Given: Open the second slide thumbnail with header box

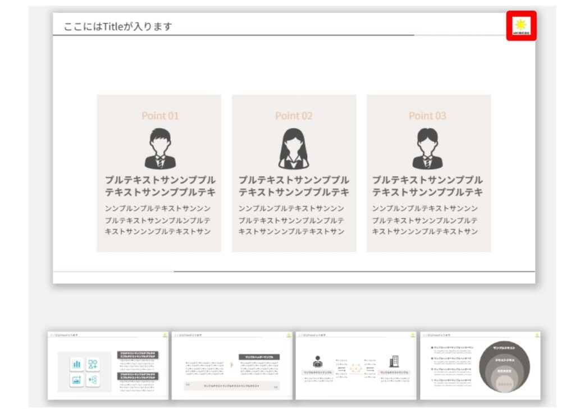Looking at the screenshot, I should pyautogui.click(x=232, y=365).
